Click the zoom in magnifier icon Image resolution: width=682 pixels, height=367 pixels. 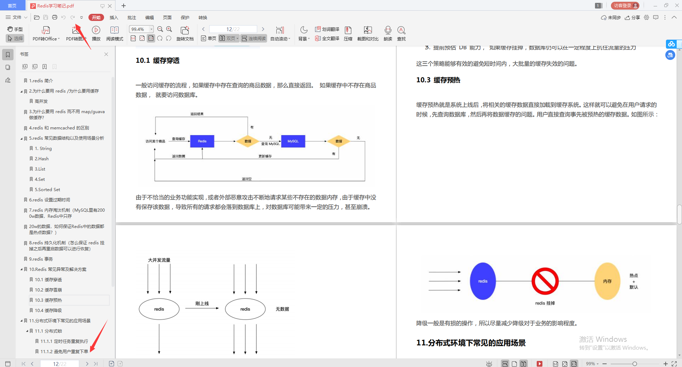click(x=169, y=29)
